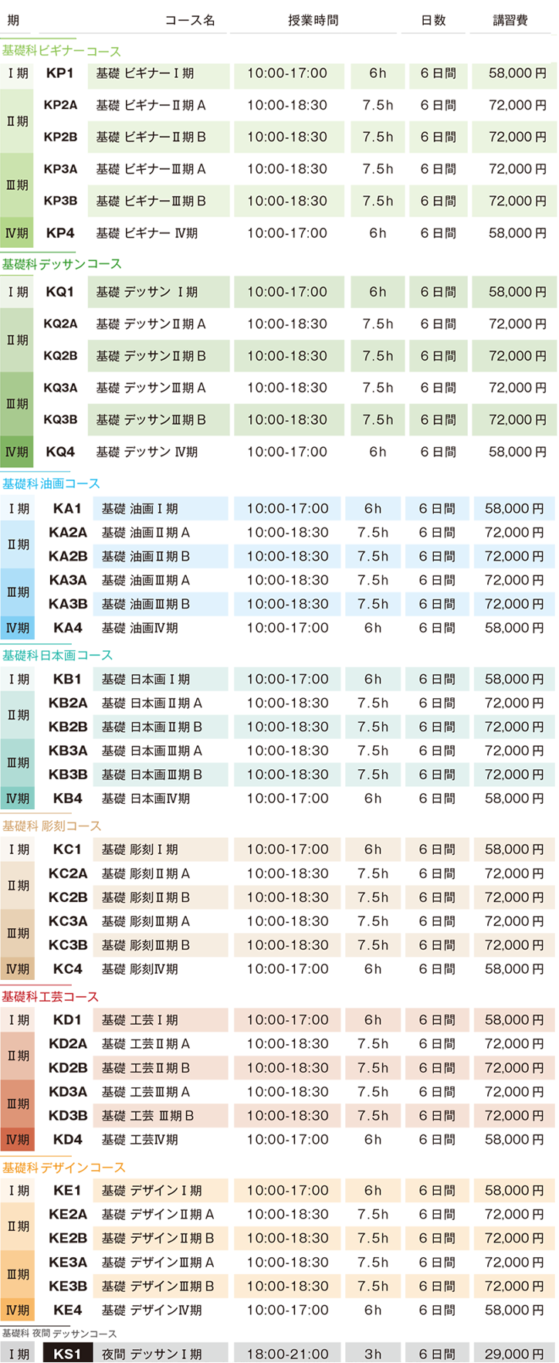Screen dimensions: 559x1363
Task: Click the 基礎科 日本画コース heading
Action: (57, 655)
